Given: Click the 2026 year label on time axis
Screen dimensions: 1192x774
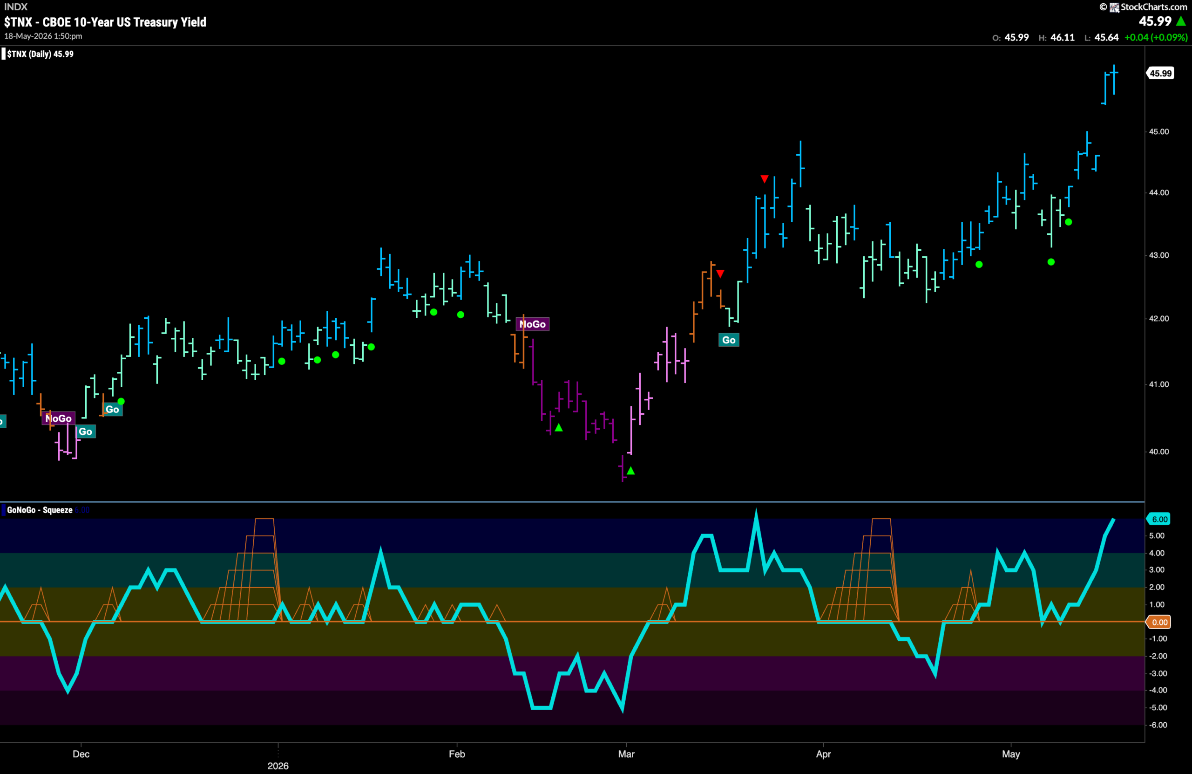Looking at the screenshot, I should (x=278, y=766).
